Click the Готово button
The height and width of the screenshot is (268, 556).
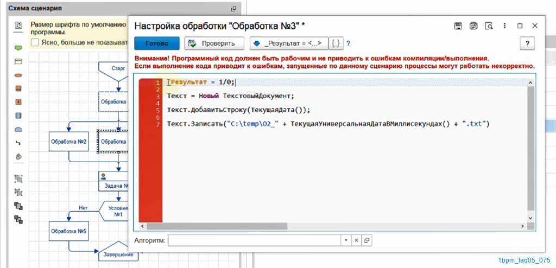click(157, 43)
